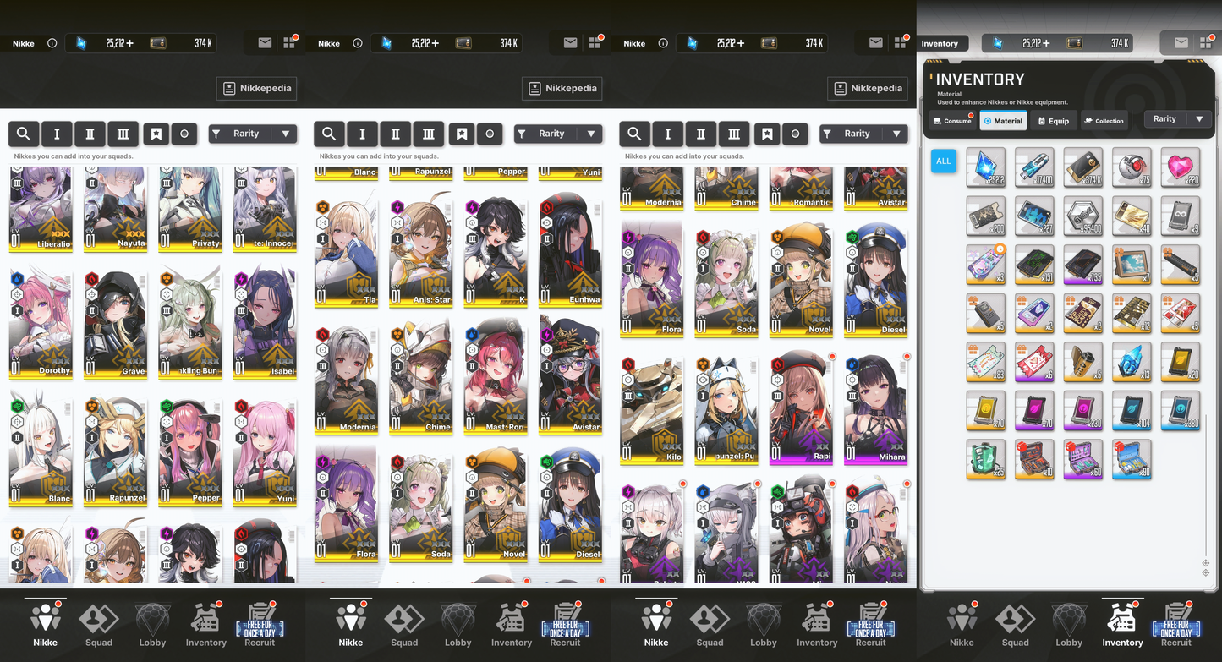Switch to the Consume tab

[x=952, y=121]
